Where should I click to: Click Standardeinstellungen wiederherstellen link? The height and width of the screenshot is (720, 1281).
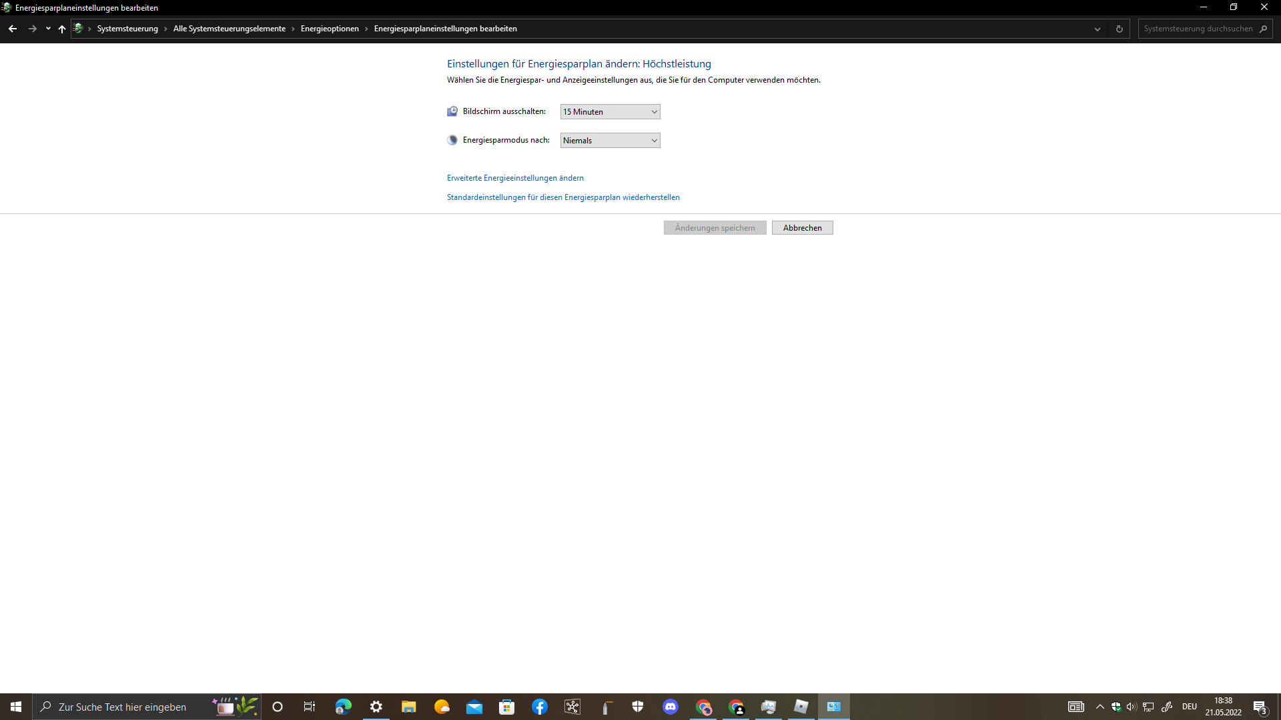[563, 197]
